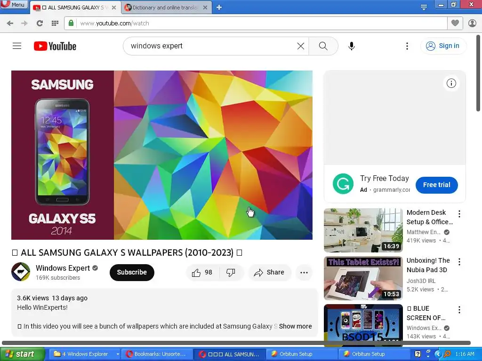Click the orange magnifier tray icon
Viewport: 482px width, 361px height.
pos(447,354)
